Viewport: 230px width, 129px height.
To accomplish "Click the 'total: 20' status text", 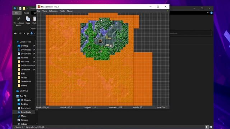I will pyautogui.click(x=161, y=107).
